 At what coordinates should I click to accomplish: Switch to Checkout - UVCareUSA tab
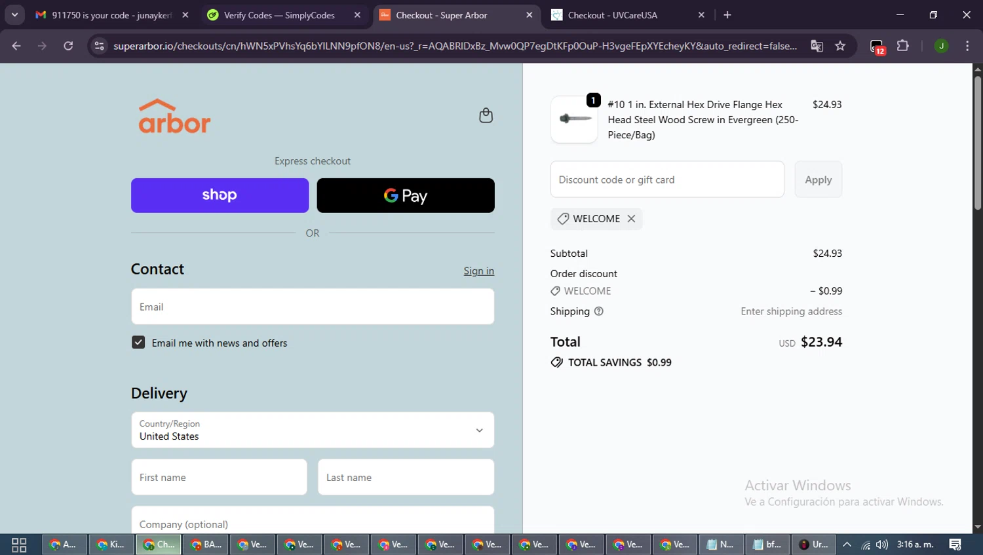coord(627,15)
